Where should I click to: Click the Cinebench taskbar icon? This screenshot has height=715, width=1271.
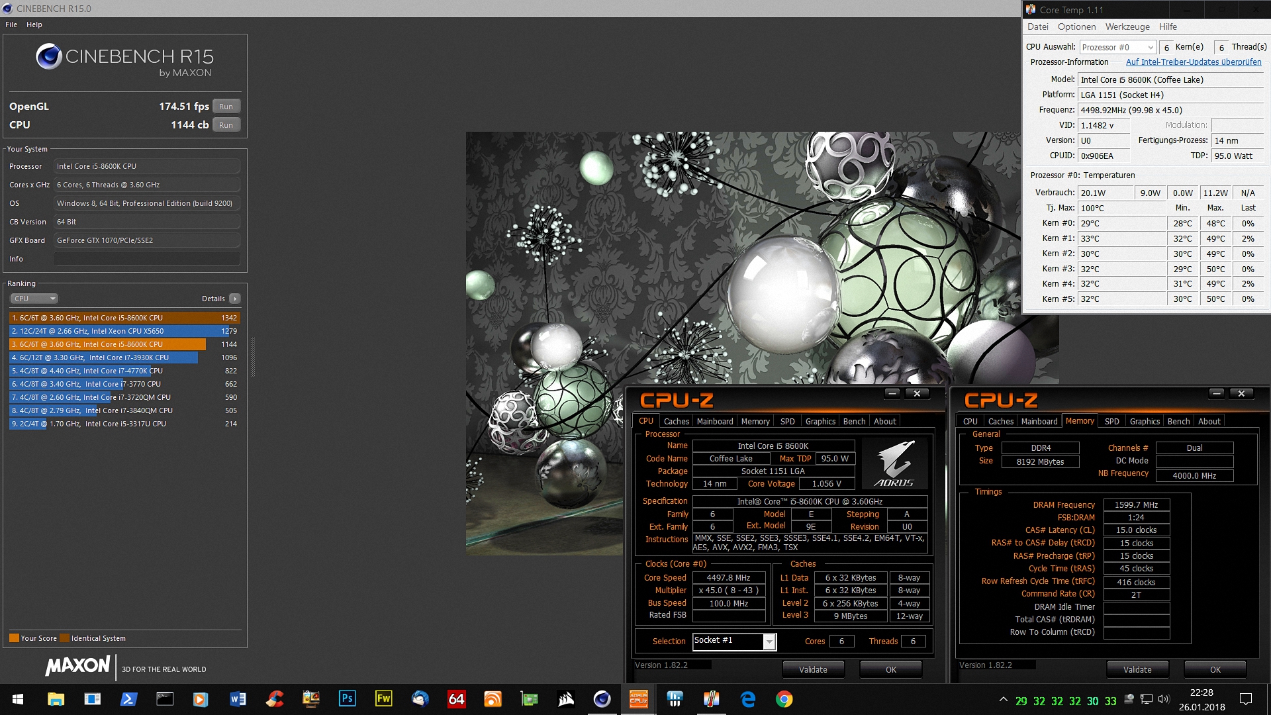point(602,699)
